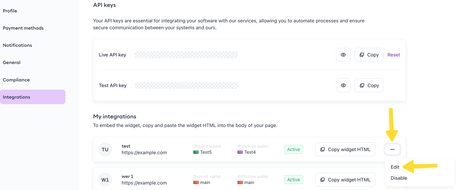
Task: Open Notifications settings
Action: coord(17,45)
